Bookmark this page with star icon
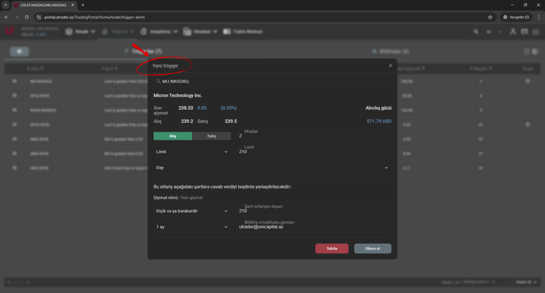The image size is (545, 293). (490, 17)
